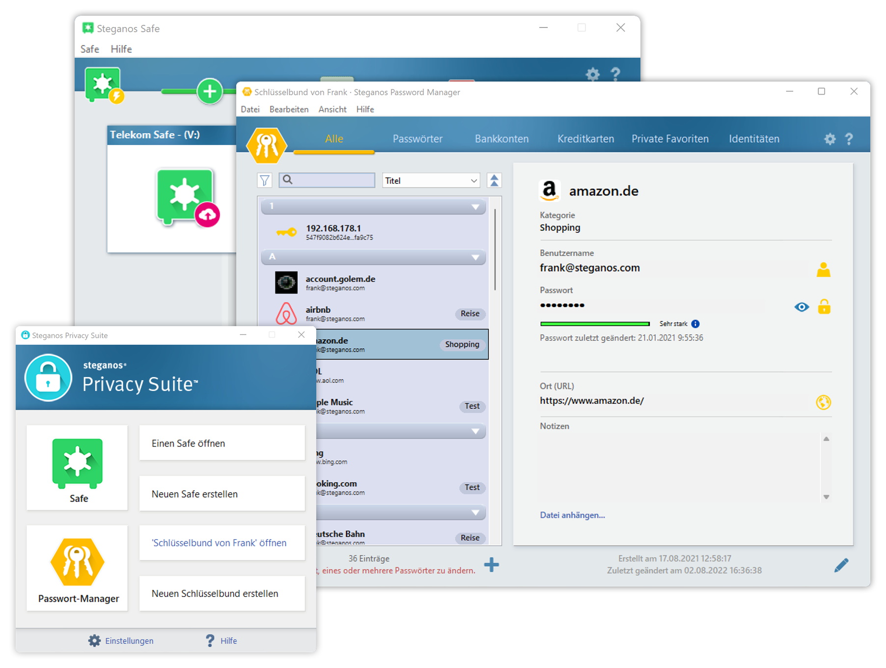Click Einen Safe öffnen button
This screenshot has height=668, width=886.
pos(222,443)
